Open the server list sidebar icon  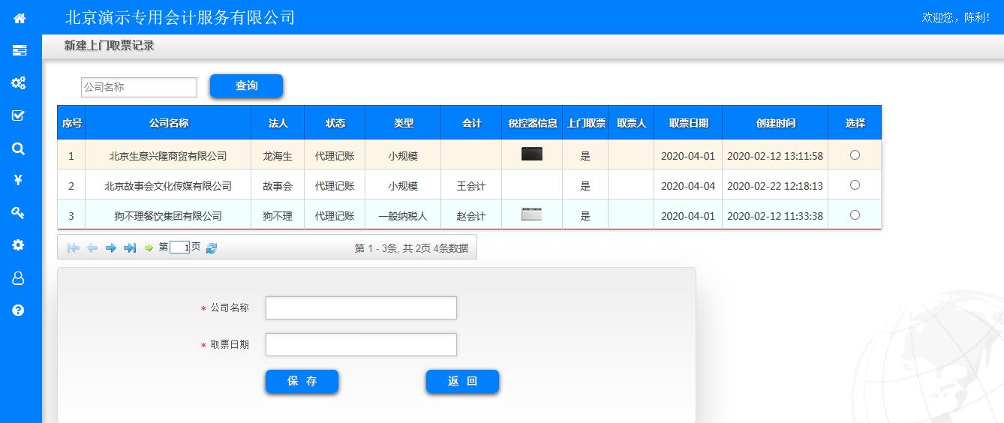pyautogui.click(x=20, y=50)
